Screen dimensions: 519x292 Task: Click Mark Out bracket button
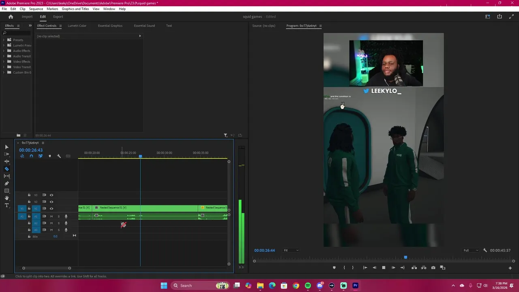pyautogui.click(x=353, y=268)
